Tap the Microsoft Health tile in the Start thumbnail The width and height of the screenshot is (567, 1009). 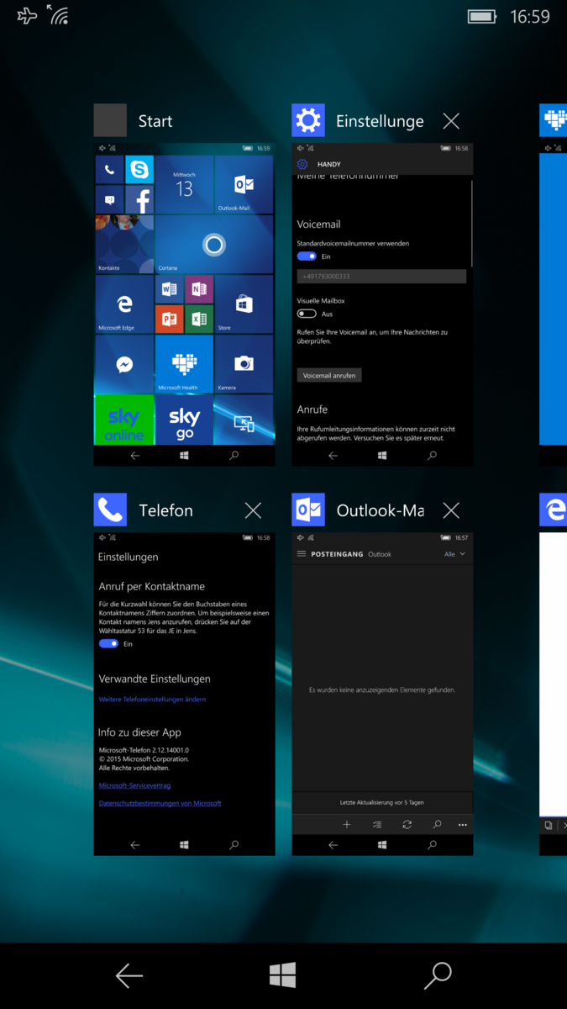click(184, 364)
